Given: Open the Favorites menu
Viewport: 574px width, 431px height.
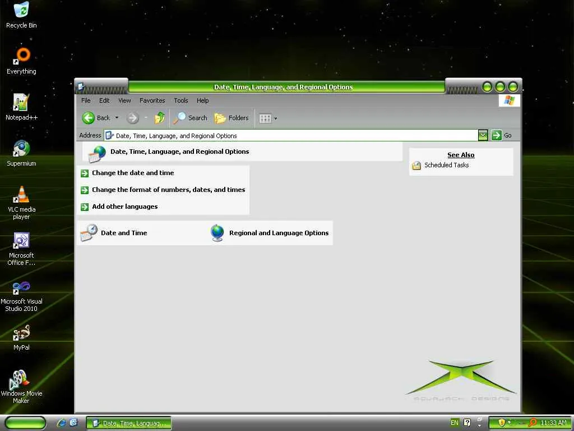Looking at the screenshot, I should [152, 100].
